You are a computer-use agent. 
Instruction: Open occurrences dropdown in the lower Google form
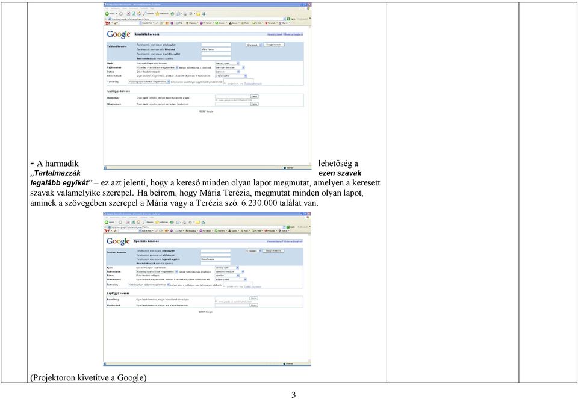(231, 280)
